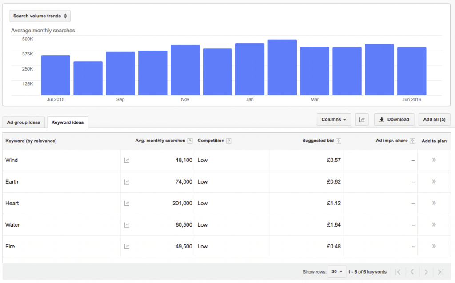Screen dimensions: 455x283
Task: Add Water keyword to plan
Action: coord(434,224)
